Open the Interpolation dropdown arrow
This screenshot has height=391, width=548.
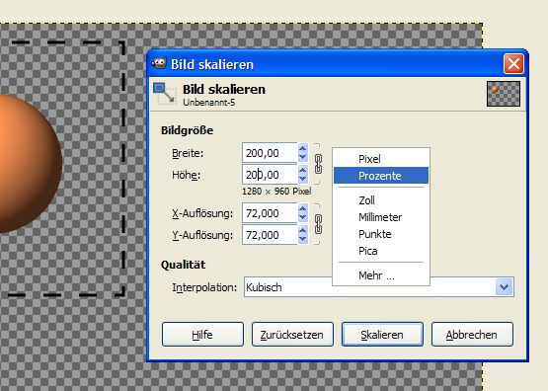(x=504, y=287)
